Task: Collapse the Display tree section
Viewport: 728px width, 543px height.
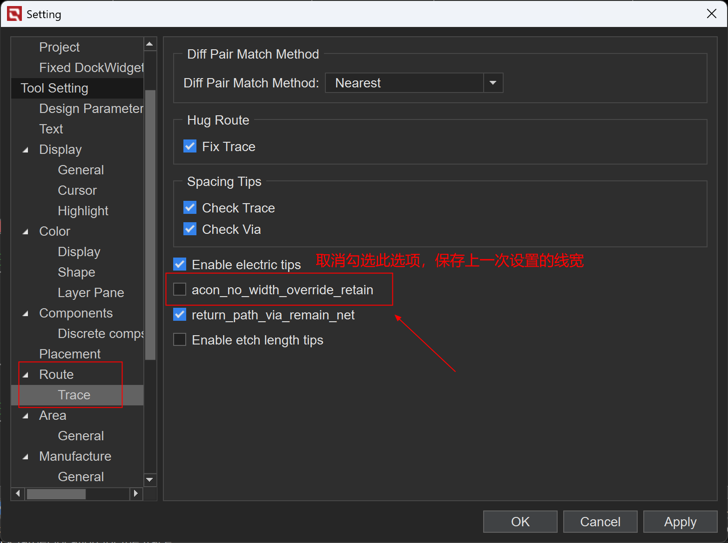Action: [26, 150]
